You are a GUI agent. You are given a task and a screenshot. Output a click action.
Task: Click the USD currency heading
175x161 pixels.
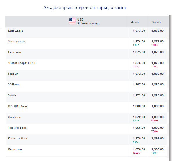point(80,19)
